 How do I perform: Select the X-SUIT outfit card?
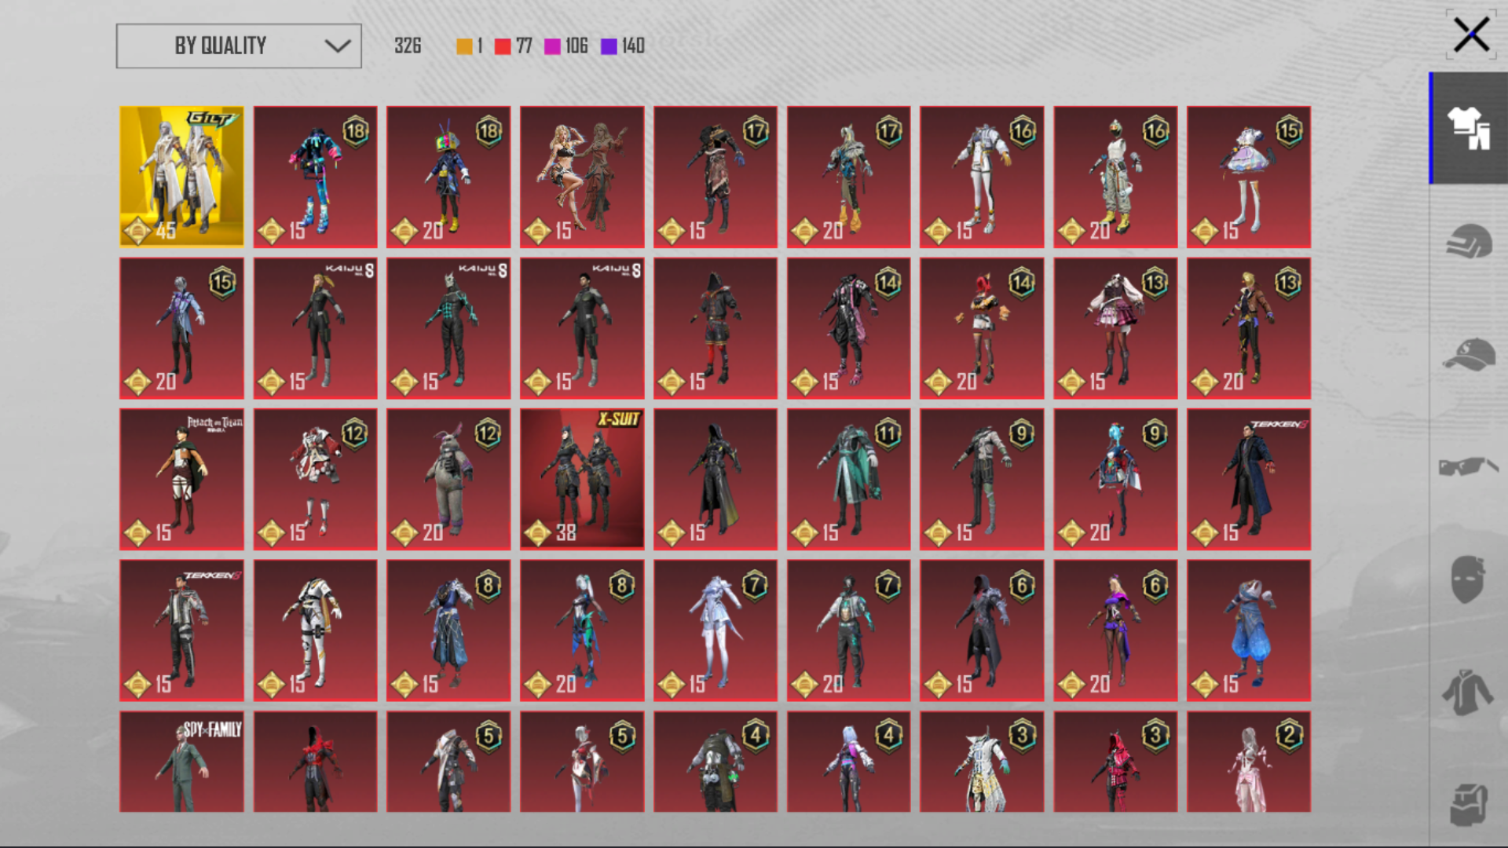pos(582,479)
